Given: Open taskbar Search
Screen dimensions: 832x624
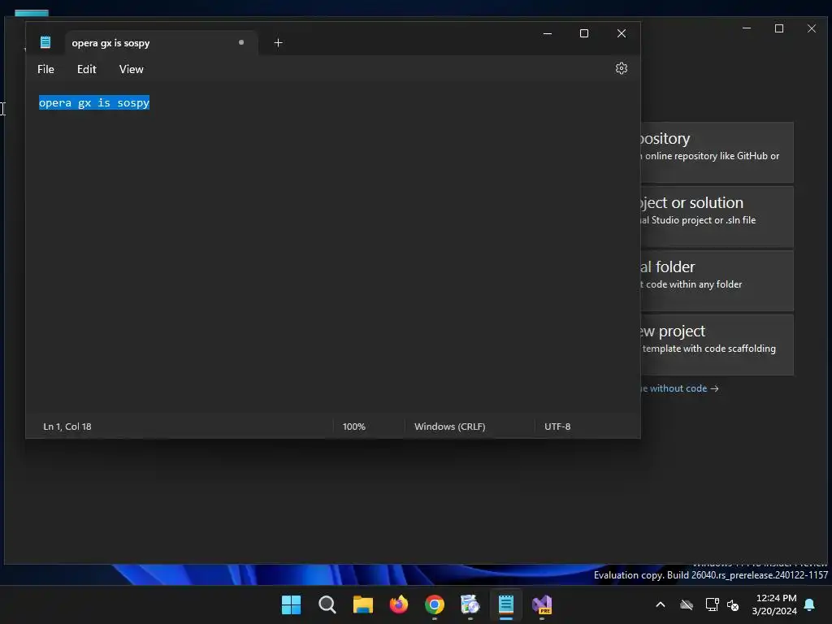Looking at the screenshot, I should click(327, 604).
